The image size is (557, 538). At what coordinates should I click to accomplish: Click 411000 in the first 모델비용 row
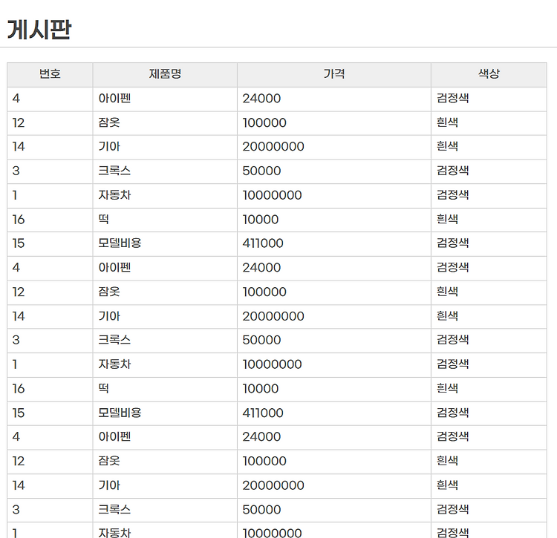[263, 243]
